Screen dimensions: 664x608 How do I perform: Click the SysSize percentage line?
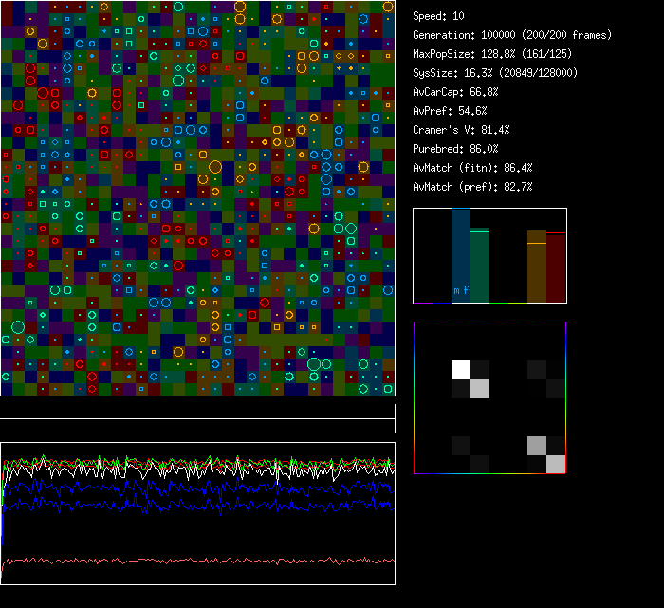[495, 73]
